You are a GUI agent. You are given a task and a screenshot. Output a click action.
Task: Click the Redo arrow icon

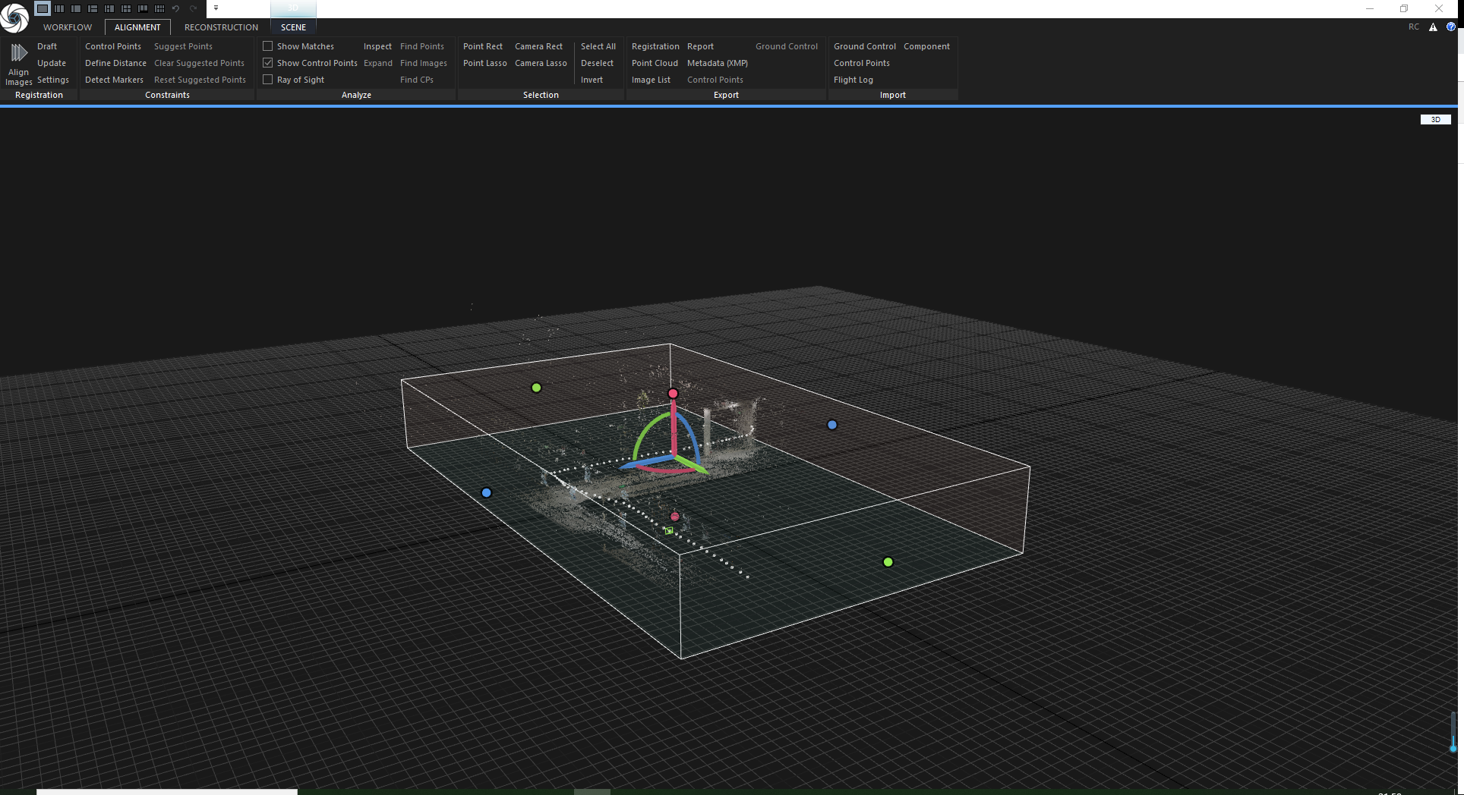[192, 8]
